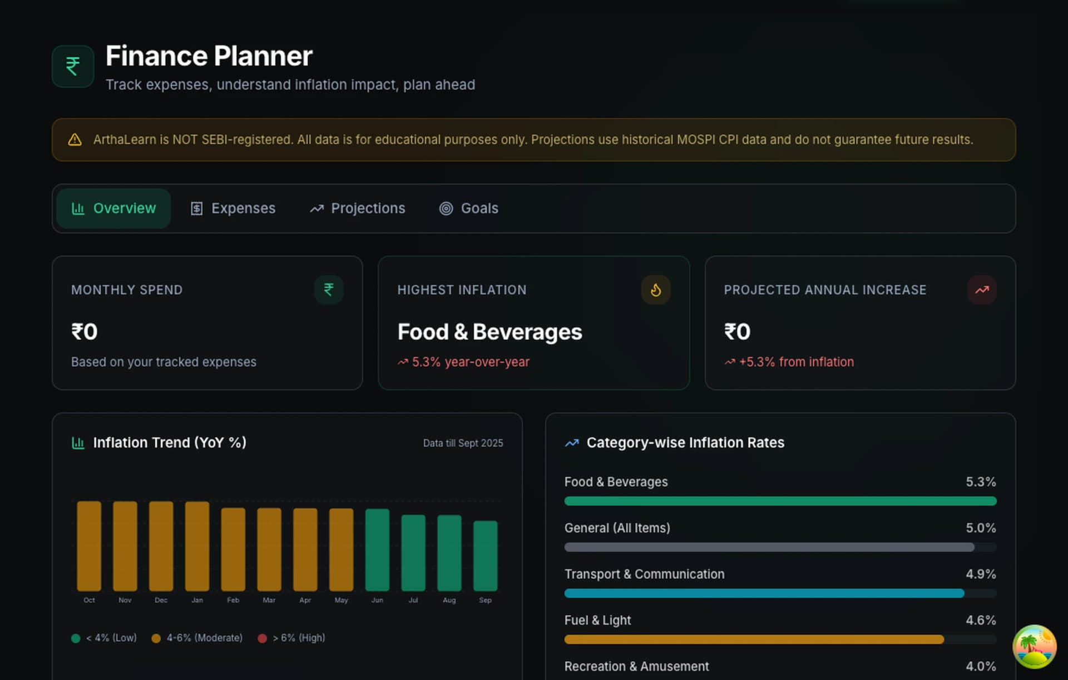This screenshot has width=1068, height=680.
Task: Click the red arrow icon on Projected Annual Increase
Action: pyautogui.click(x=982, y=289)
